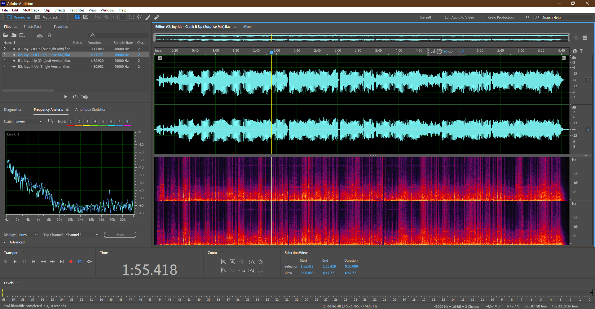Open the workspace overflow chevron menu
Viewport: 595px width, 309px height.
527,17
